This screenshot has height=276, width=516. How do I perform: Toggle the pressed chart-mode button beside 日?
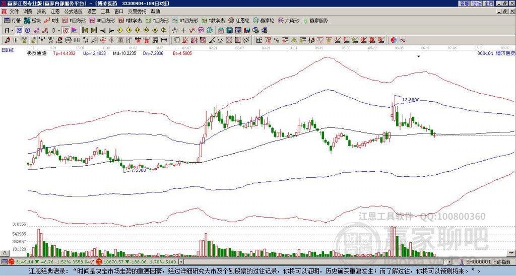pyautogui.click(x=20, y=30)
